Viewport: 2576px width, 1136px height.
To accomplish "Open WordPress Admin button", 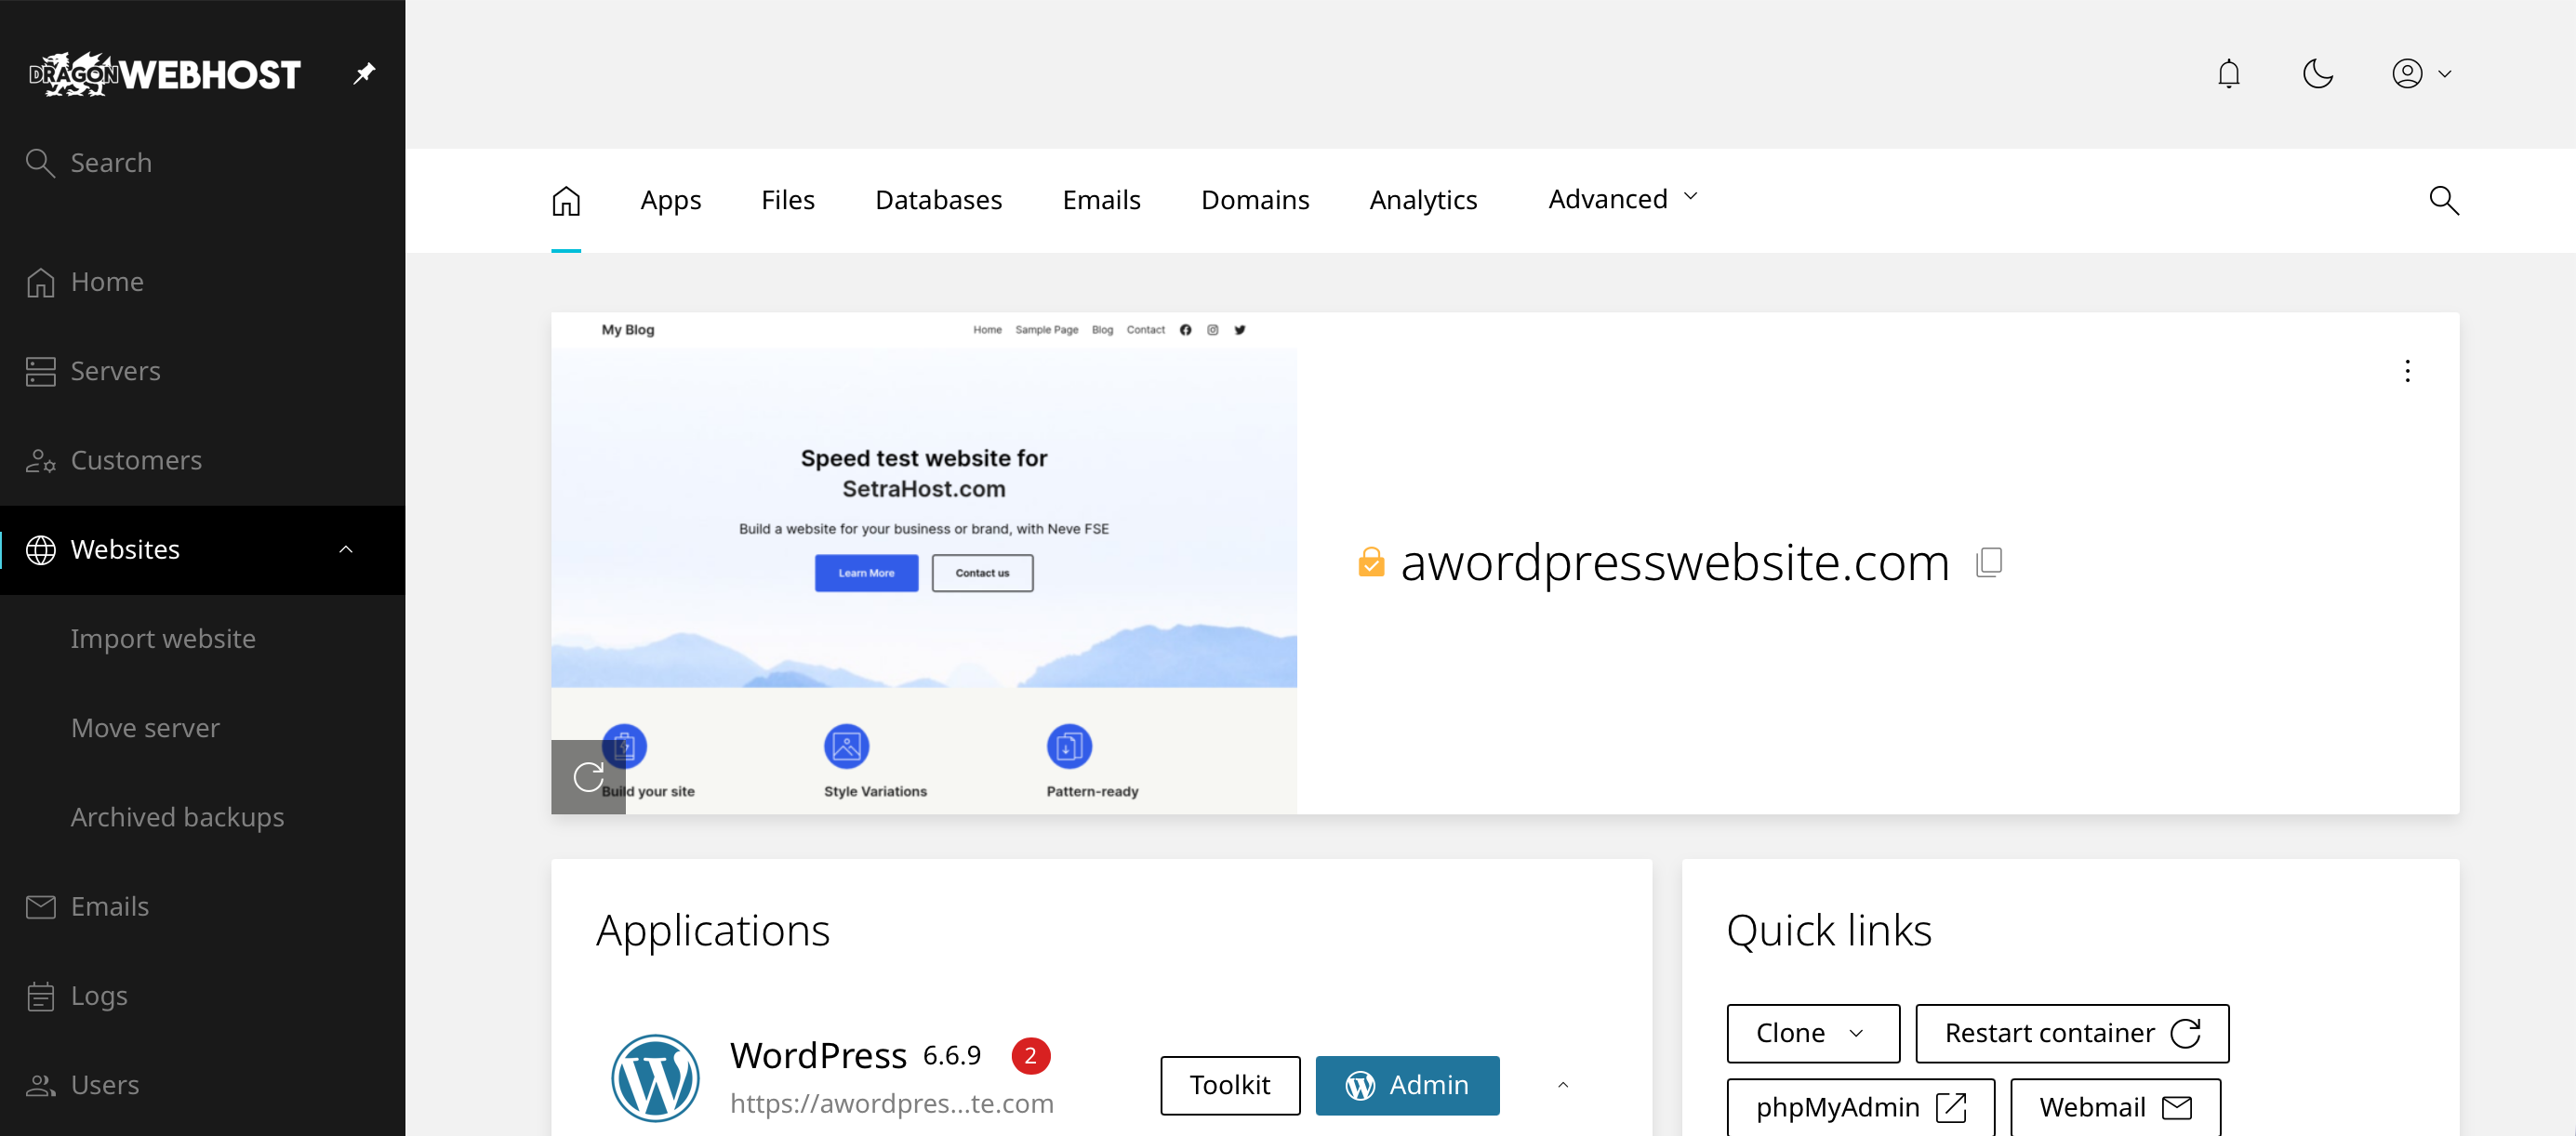I will pyautogui.click(x=1407, y=1085).
